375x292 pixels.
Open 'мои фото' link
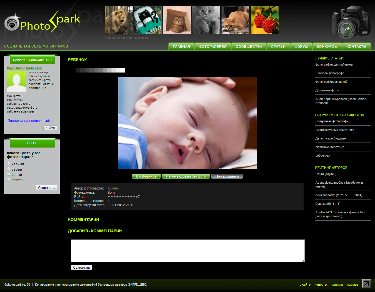click(x=14, y=96)
